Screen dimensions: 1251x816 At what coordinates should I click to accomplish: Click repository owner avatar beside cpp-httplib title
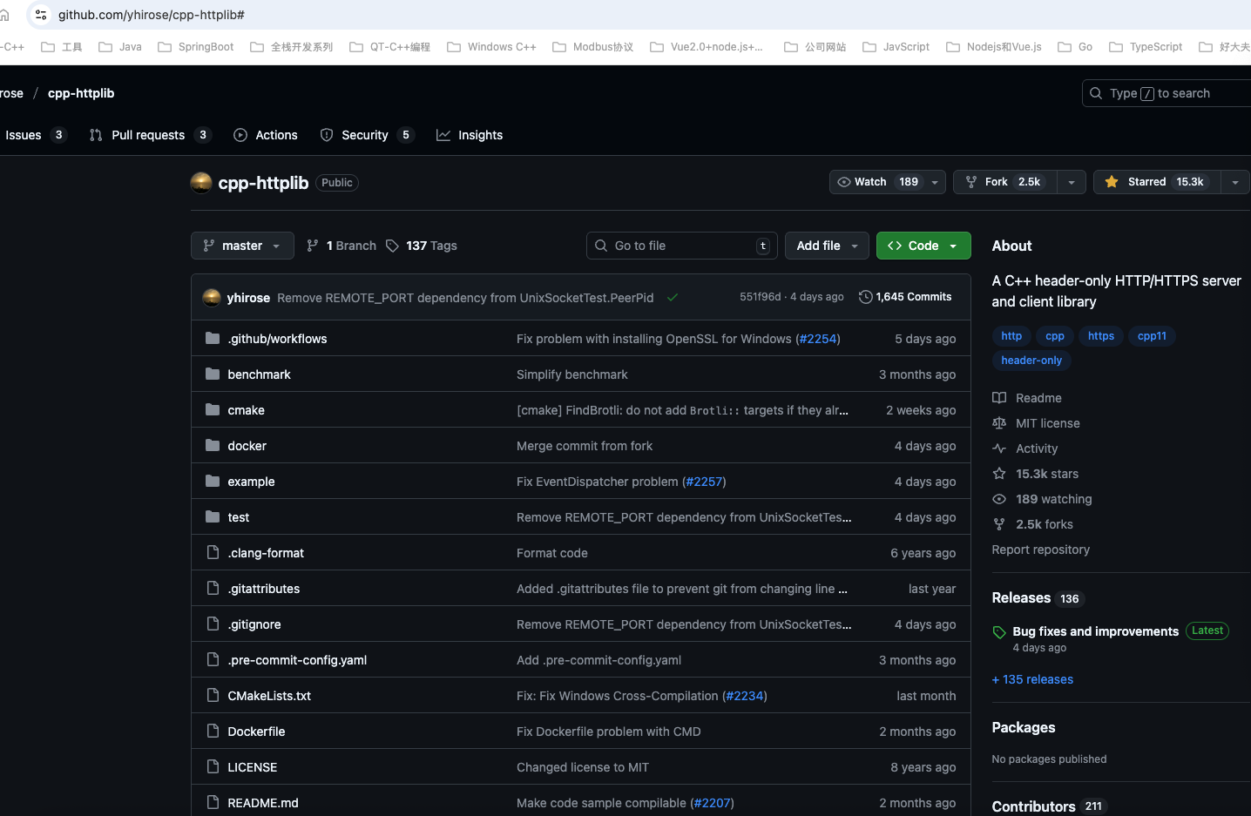point(201,183)
